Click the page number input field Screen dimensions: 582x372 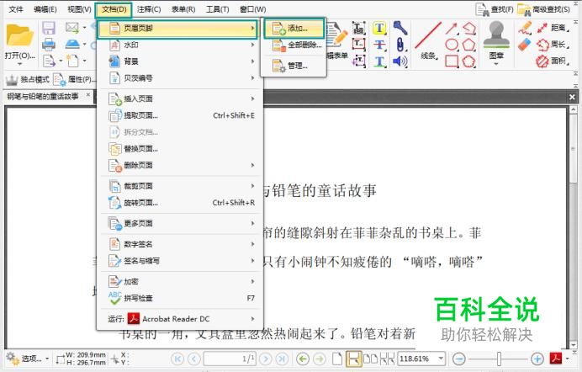point(230,359)
